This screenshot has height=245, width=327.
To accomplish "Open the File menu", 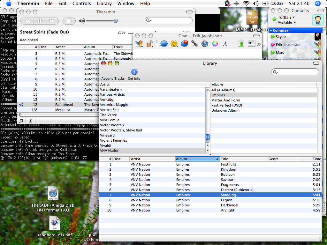I will click(49, 4).
